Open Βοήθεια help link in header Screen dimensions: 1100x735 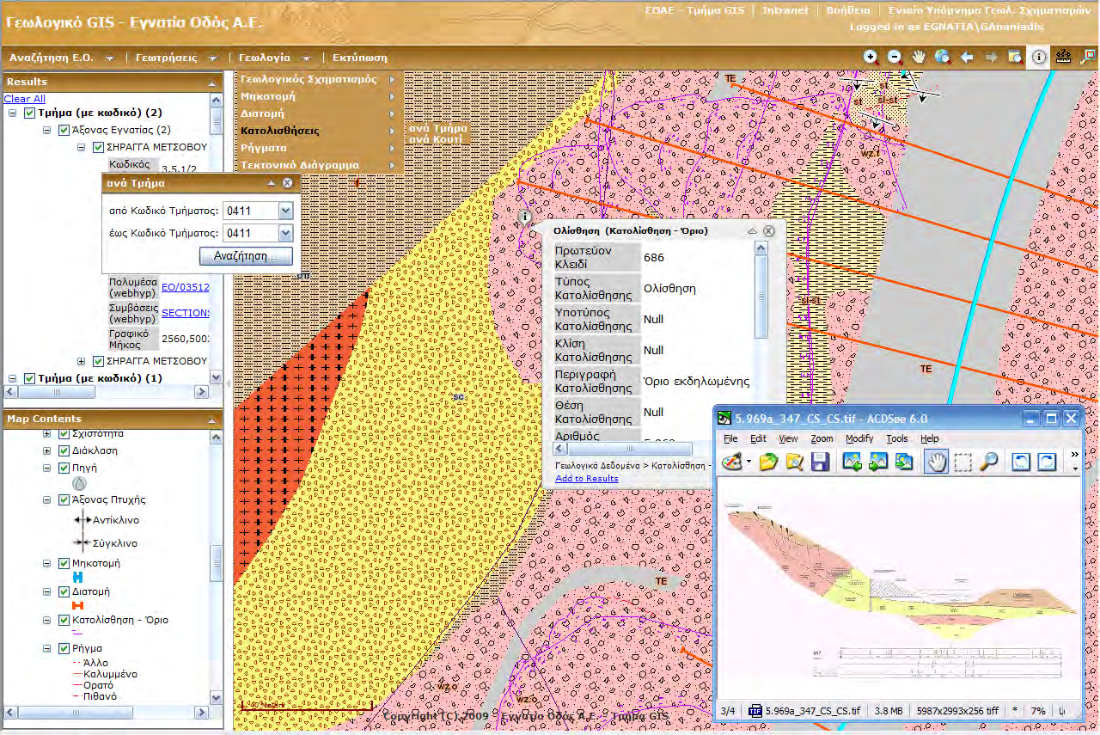point(847,10)
